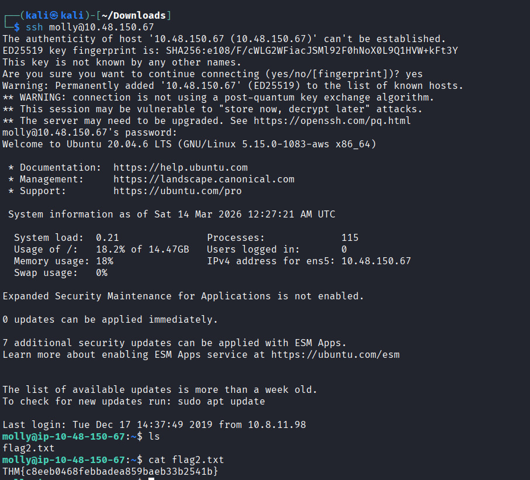This screenshot has width=530, height=480.
Task: Click the cat flag2.txt command
Action: [x=186, y=460]
